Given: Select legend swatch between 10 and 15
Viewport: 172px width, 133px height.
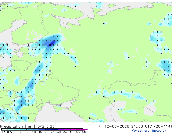Looking at the screenshot, I should 36,129.
